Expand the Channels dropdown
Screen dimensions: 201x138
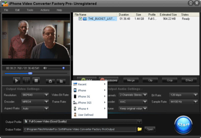(145, 95)
